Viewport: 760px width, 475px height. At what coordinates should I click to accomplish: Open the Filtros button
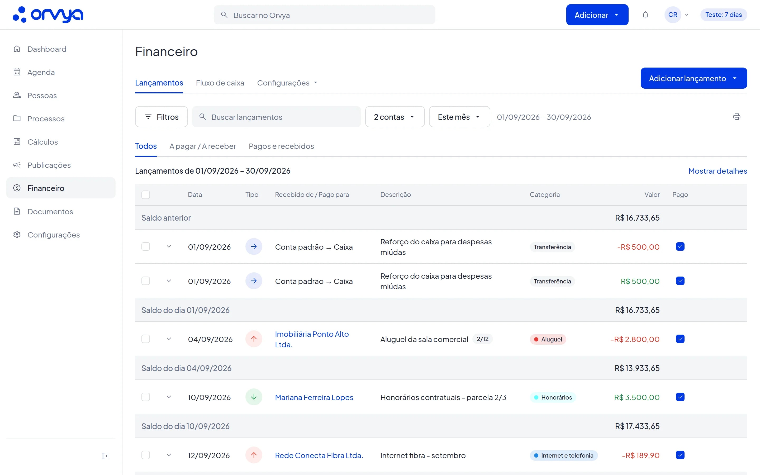pyautogui.click(x=161, y=117)
